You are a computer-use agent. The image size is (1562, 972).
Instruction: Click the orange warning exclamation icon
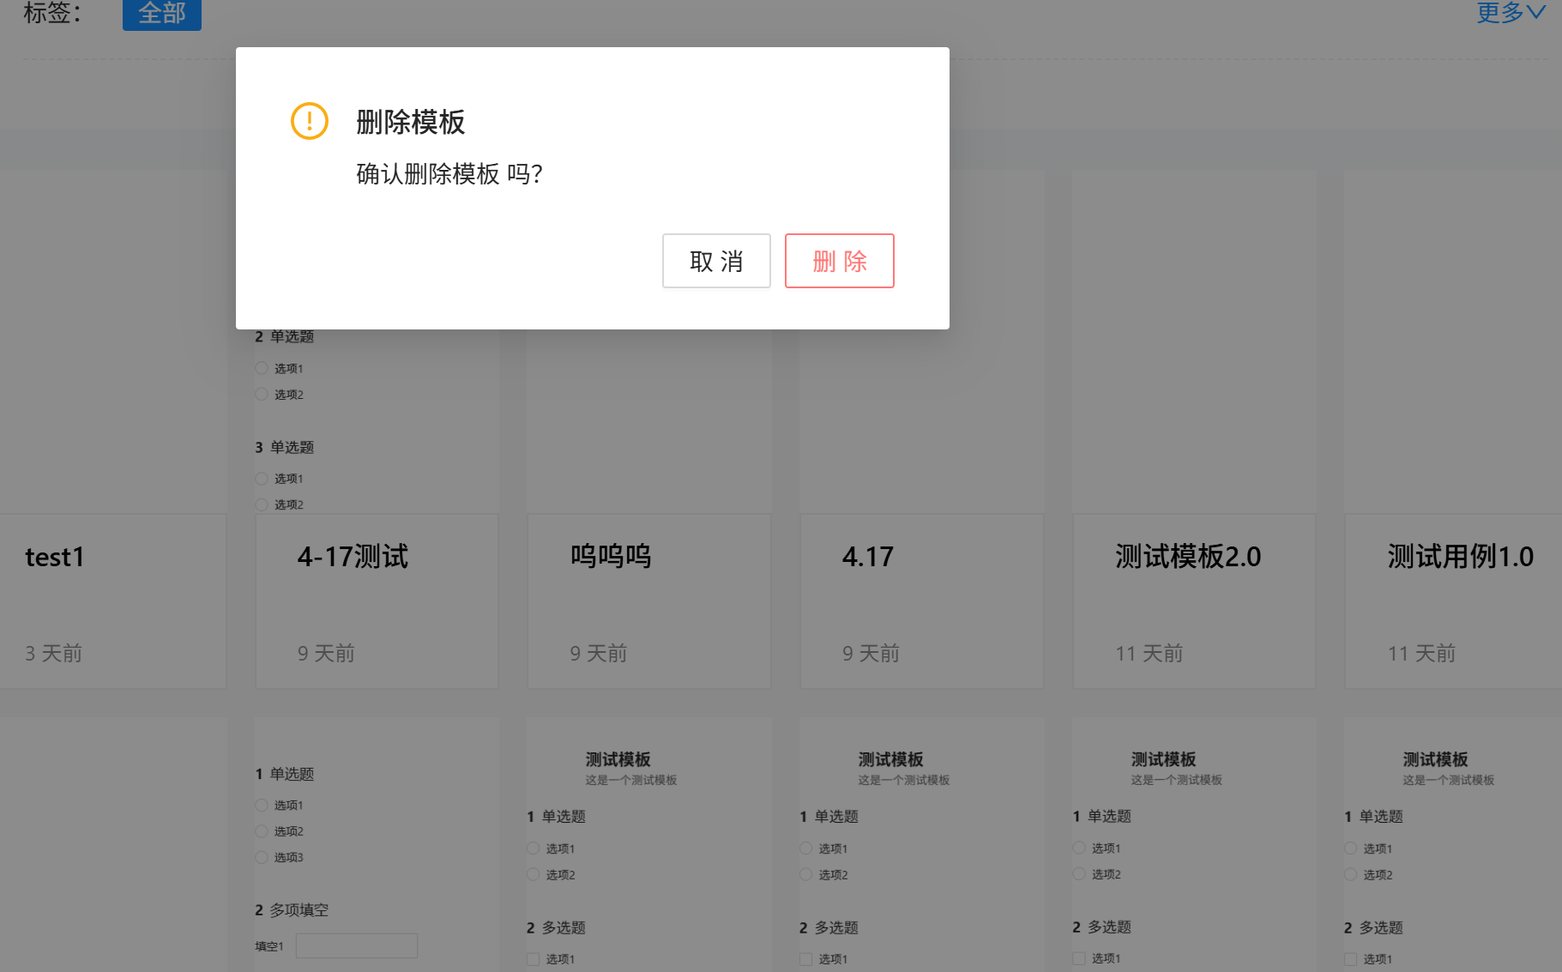[310, 121]
